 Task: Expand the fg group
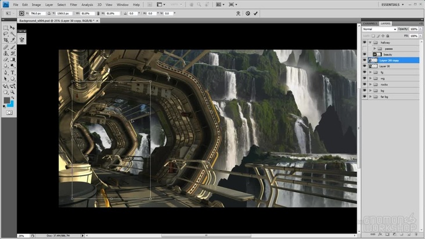coord(370,73)
